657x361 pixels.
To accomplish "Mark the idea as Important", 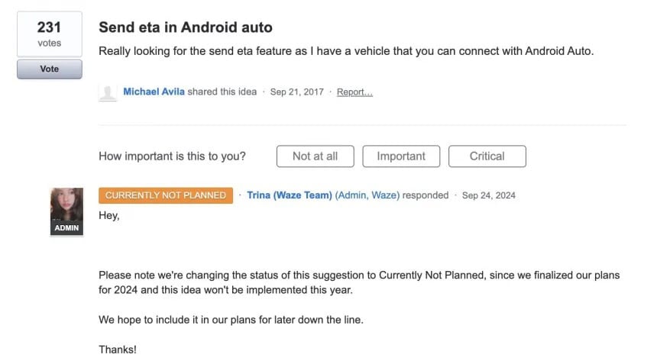I will pyautogui.click(x=401, y=156).
